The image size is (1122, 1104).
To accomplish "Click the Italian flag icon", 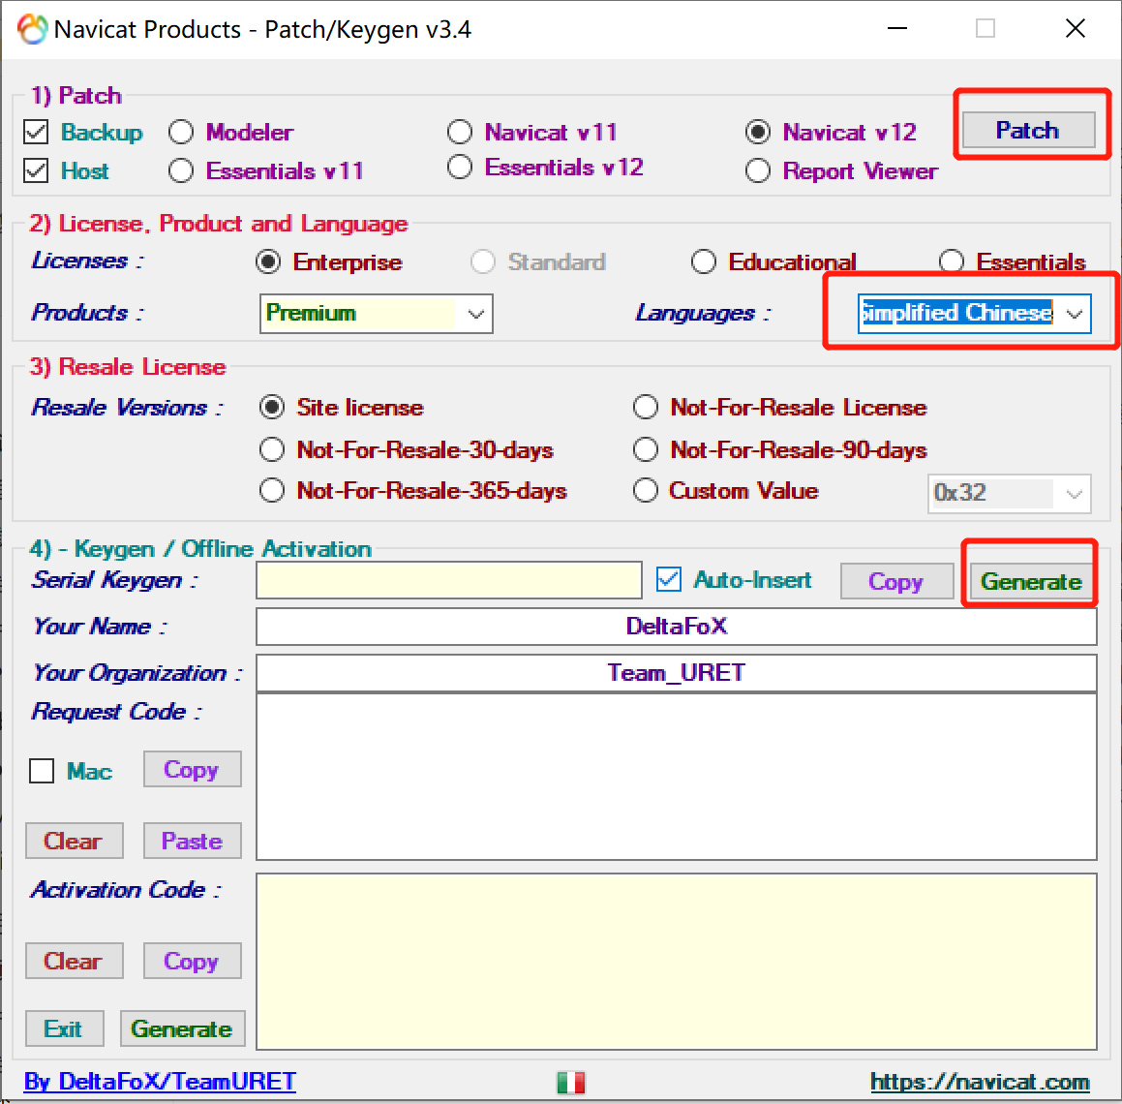I will click(571, 1082).
